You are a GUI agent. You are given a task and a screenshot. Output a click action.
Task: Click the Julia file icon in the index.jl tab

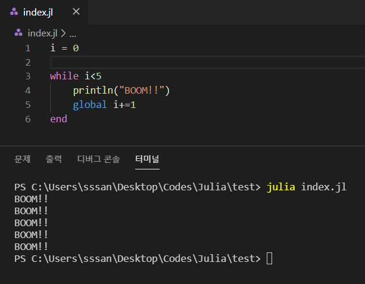[14, 12]
